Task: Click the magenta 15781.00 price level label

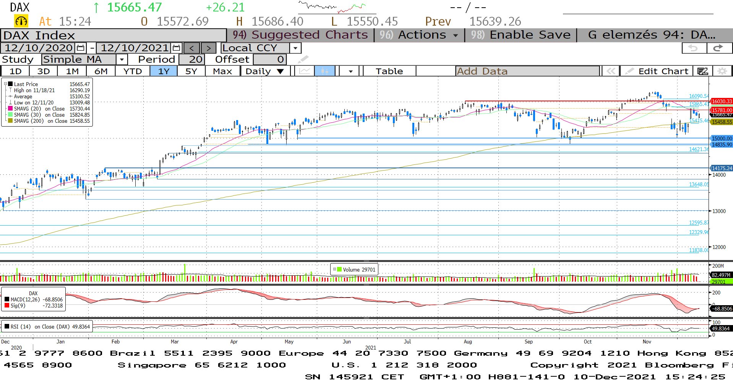Action: (722, 110)
